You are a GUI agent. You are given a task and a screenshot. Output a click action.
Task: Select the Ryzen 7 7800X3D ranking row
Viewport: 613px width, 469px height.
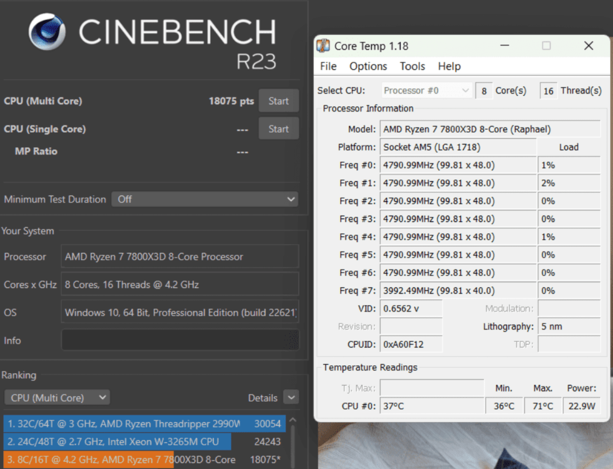point(144,460)
